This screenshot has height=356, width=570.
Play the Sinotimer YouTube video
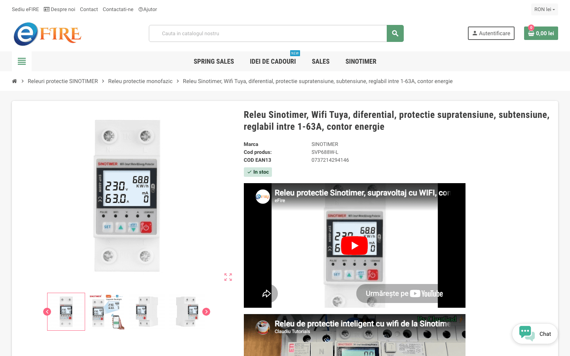click(355, 246)
